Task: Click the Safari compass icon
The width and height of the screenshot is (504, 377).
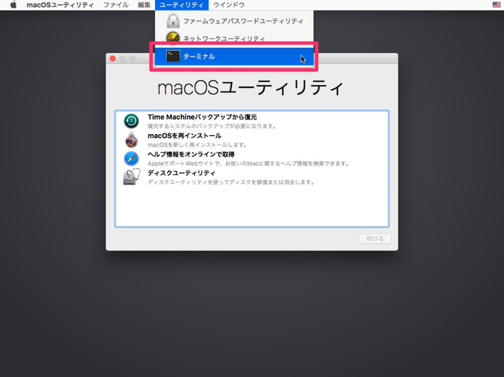Action: pos(131,159)
